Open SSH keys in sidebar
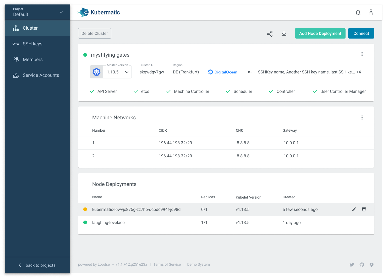 (37, 44)
